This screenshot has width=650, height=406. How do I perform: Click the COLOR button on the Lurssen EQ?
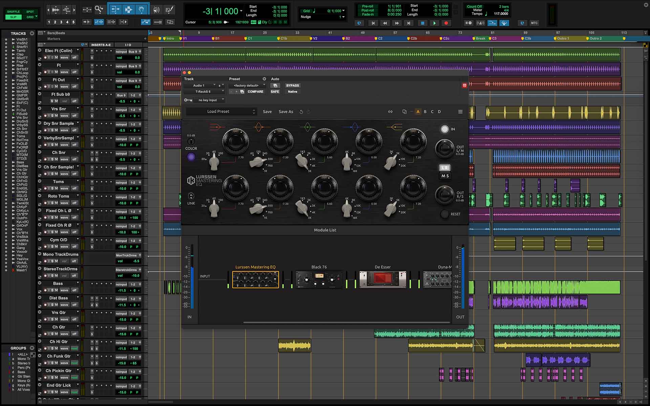(191, 157)
